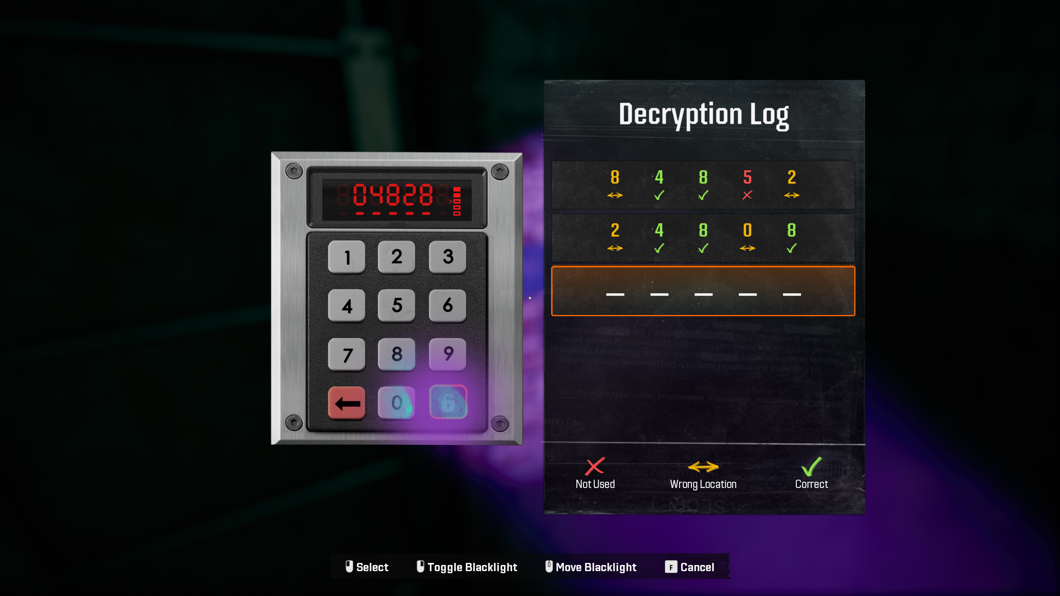
Task: Select digit 4 on the keypad
Action: (x=348, y=305)
